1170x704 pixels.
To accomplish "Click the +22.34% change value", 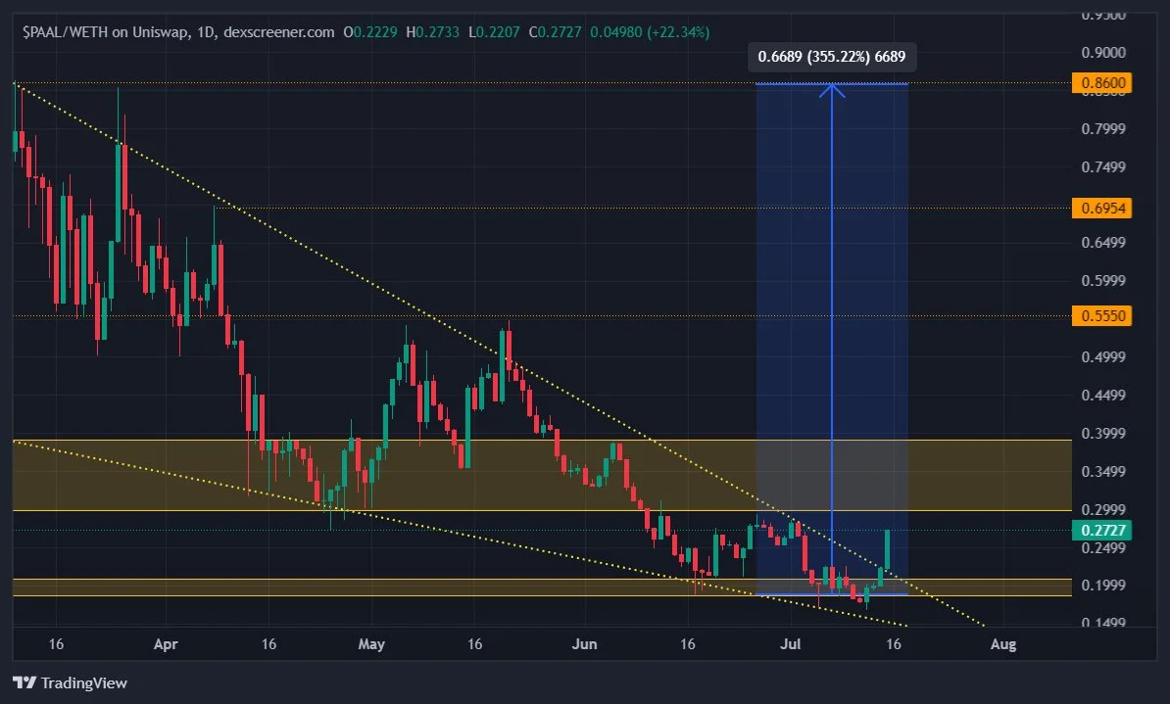I will click(679, 32).
